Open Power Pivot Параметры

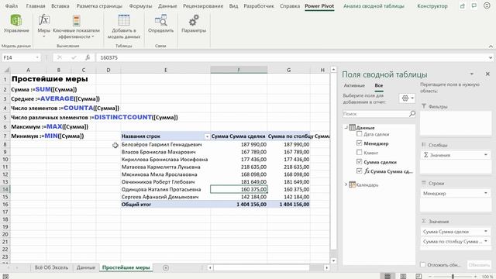click(x=194, y=24)
